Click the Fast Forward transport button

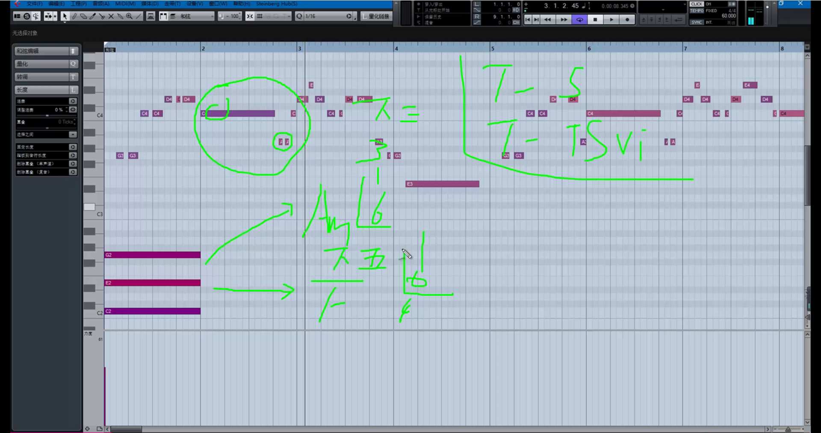pos(564,20)
